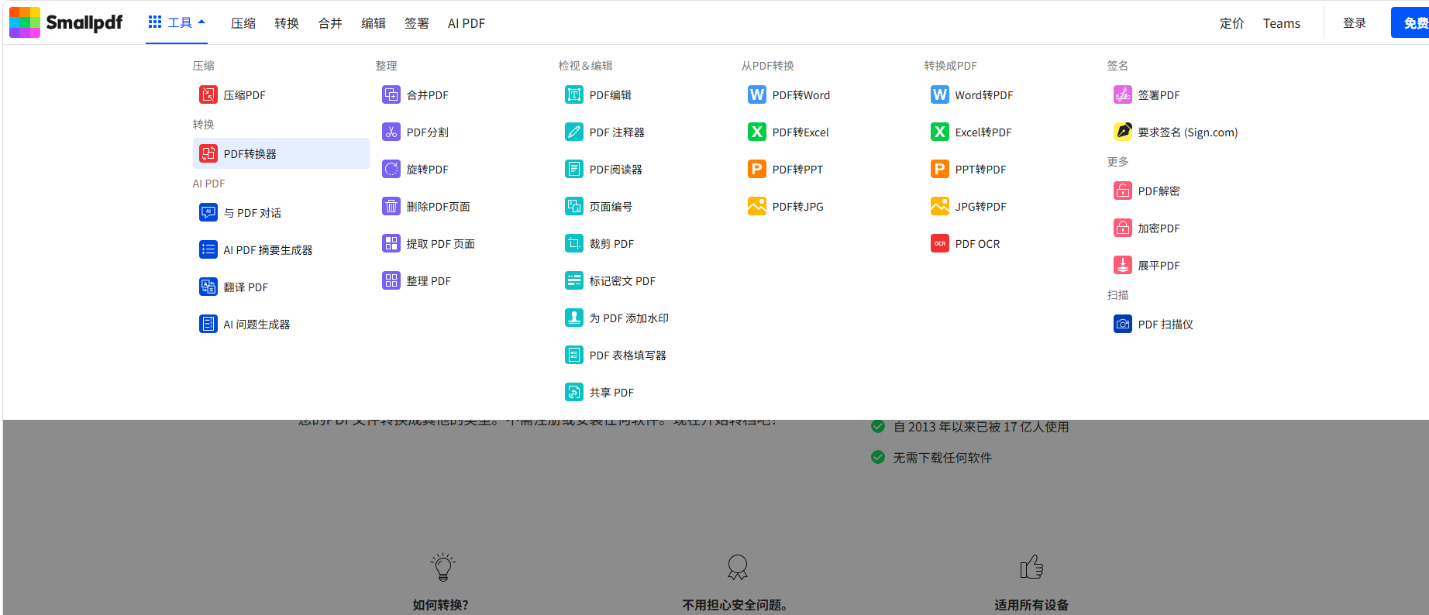Click the blue 免费 trial button
The image size is (1429, 615).
1412,23
